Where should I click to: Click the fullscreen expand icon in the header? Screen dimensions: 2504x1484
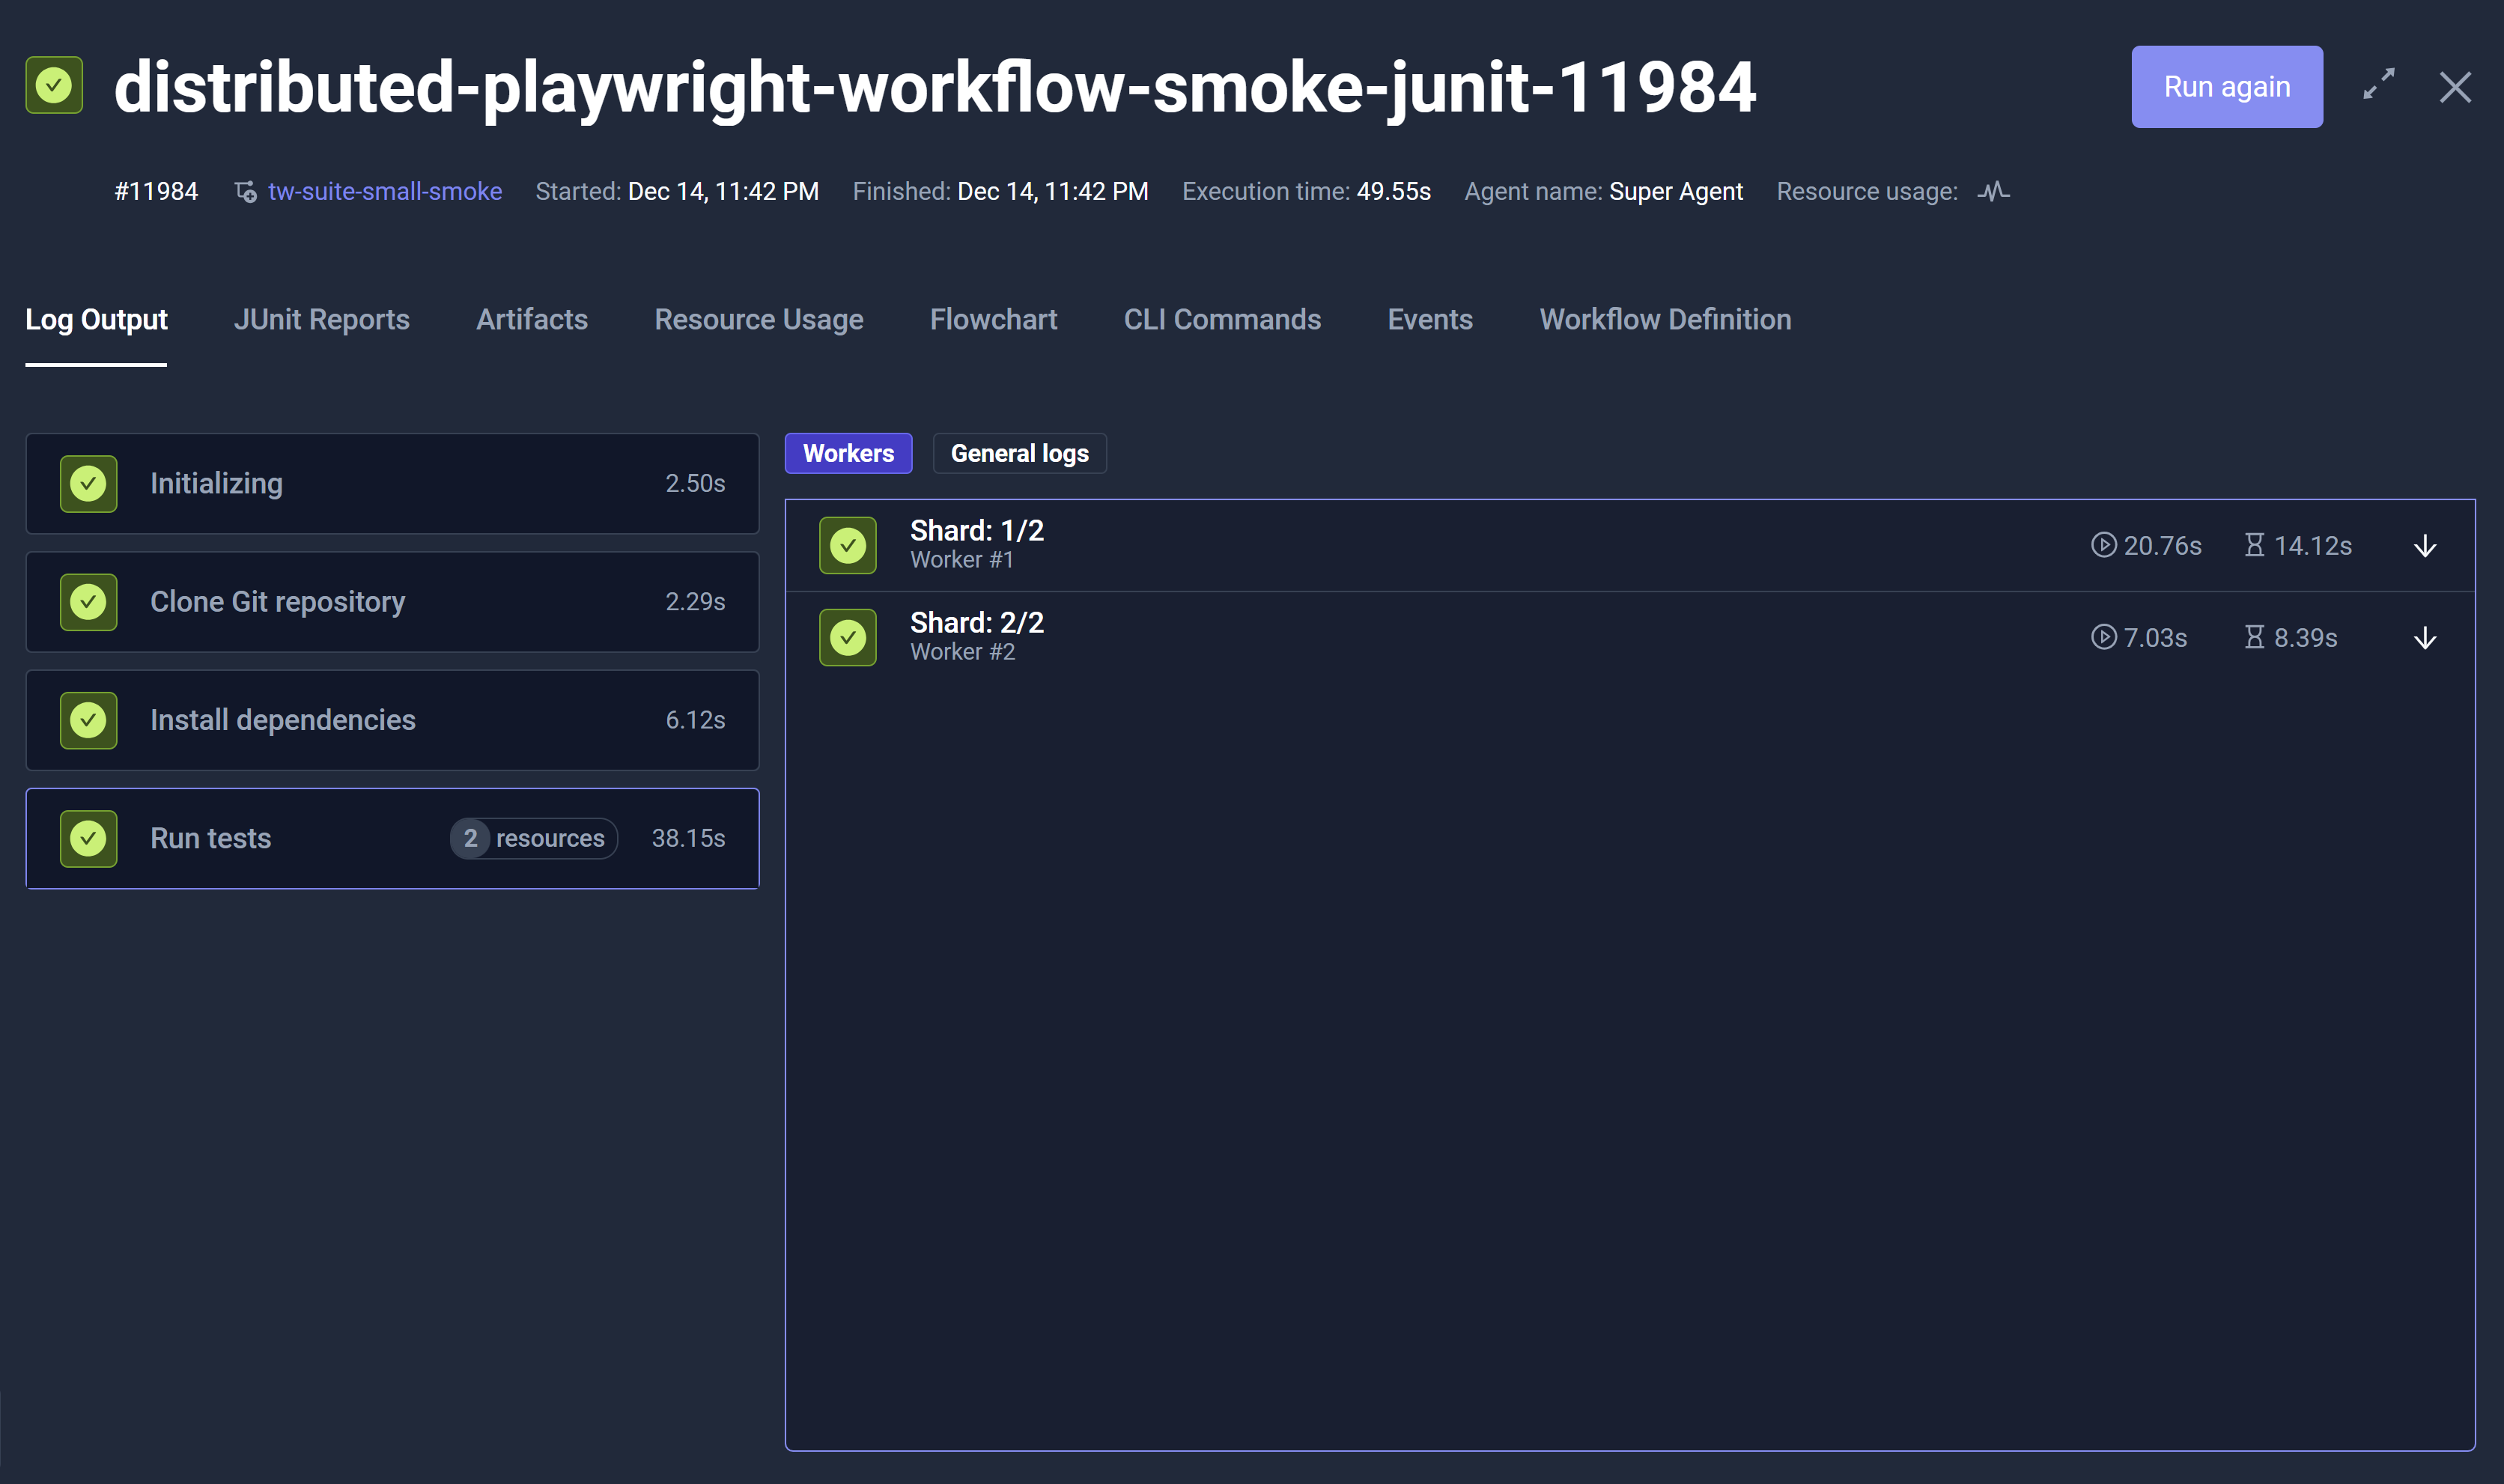[x=2378, y=86]
